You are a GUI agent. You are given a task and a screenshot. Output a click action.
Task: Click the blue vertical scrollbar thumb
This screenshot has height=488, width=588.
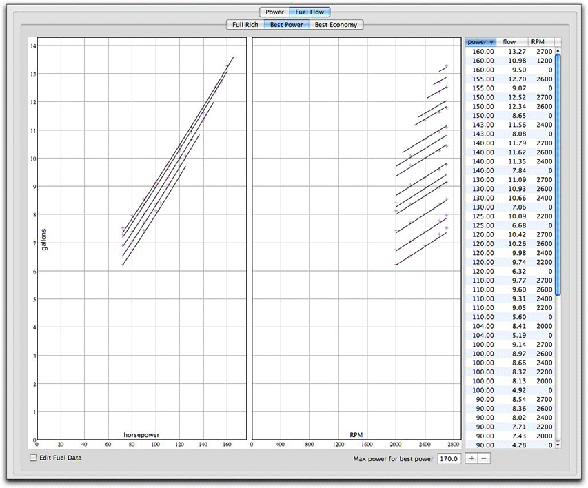[558, 175]
